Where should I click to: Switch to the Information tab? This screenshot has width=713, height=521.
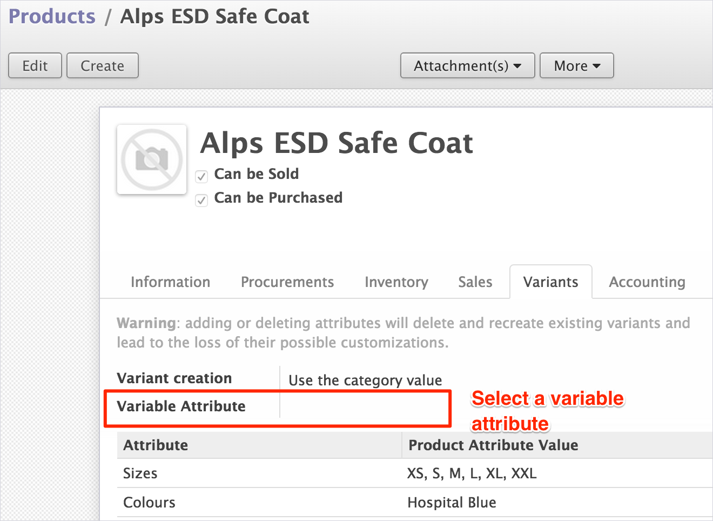(x=170, y=282)
